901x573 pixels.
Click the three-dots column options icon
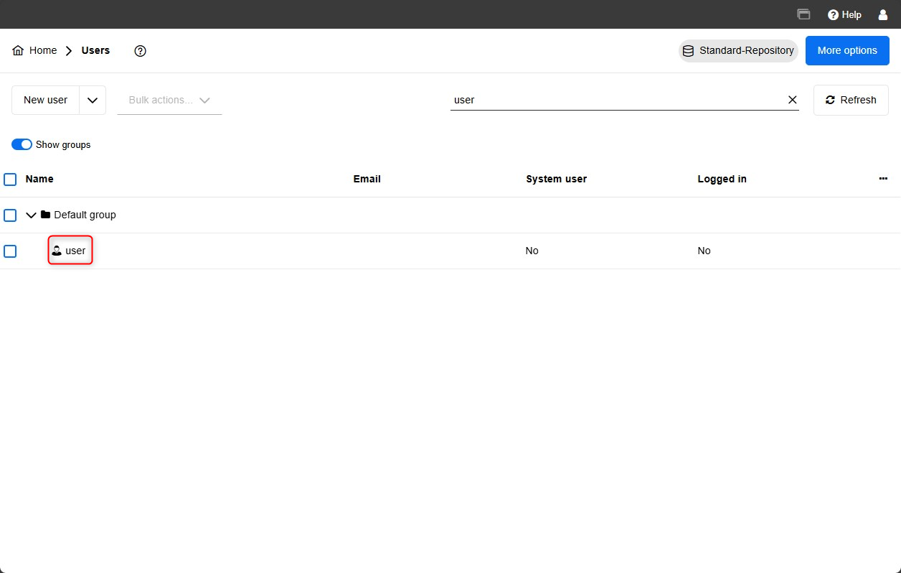(883, 179)
